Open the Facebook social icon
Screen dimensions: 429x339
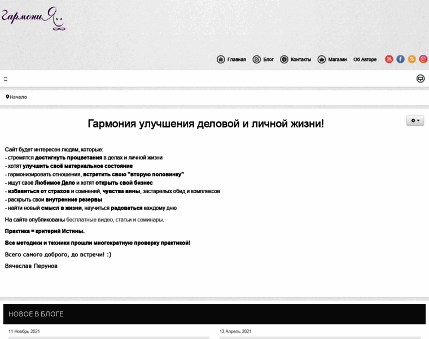click(x=400, y=59)
